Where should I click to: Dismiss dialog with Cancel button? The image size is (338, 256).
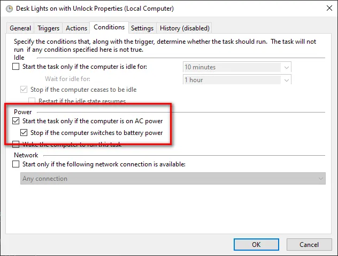click(x=309, y=245)
